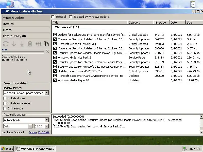Click the Windows Update MiniTool title bar icon
203x152 pixels.
click(4, 11)
